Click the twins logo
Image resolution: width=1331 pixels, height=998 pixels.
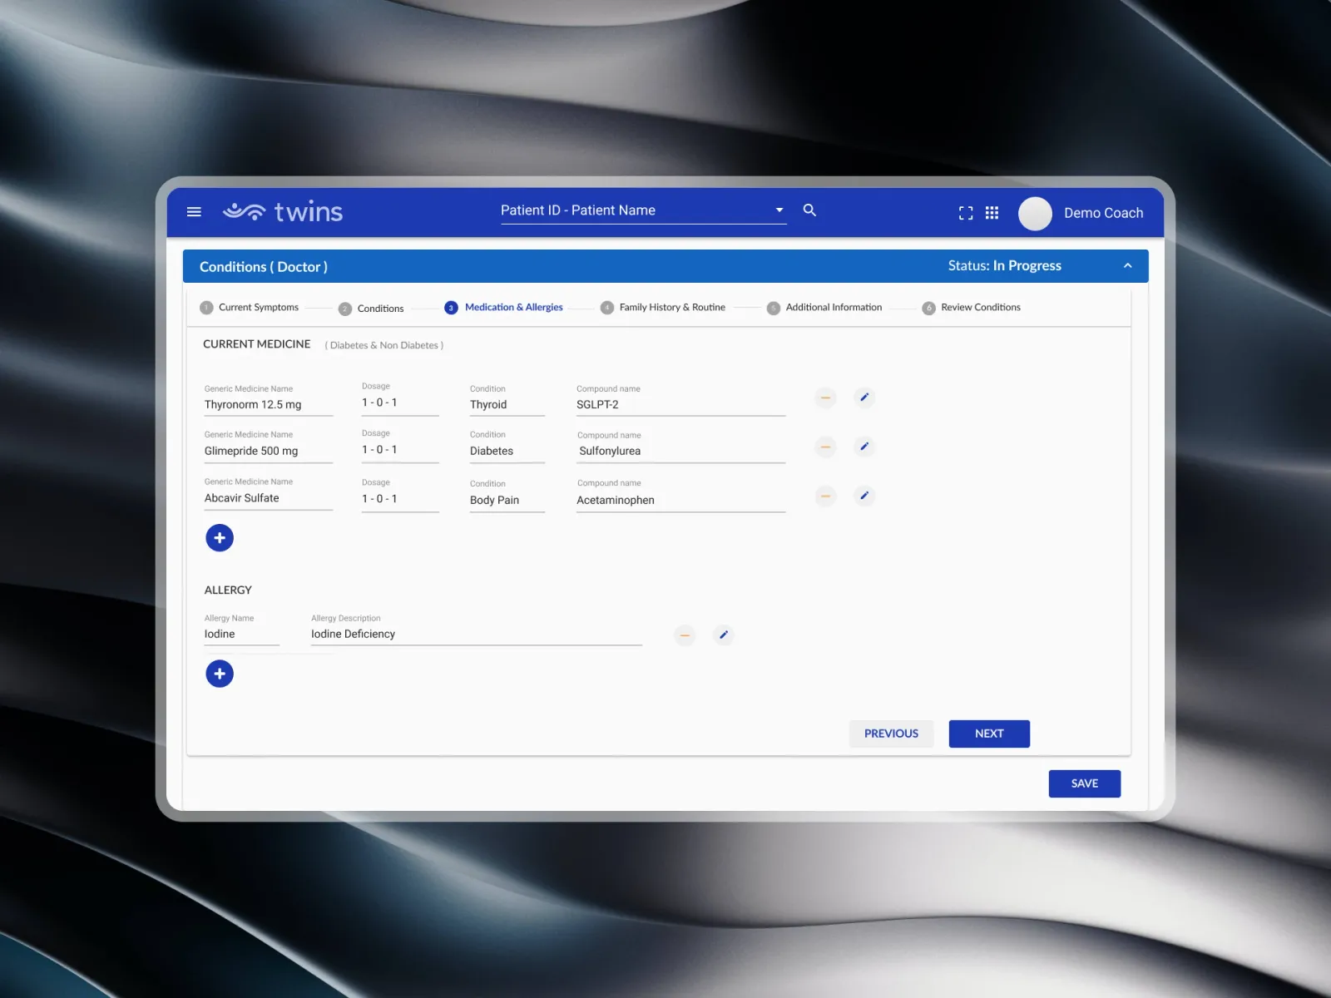(x=283, y=212)
